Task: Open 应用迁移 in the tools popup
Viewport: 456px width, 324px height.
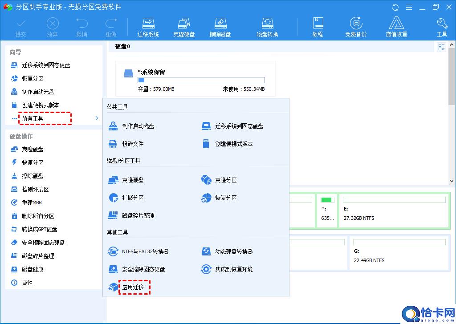Action: click(133, 288)
